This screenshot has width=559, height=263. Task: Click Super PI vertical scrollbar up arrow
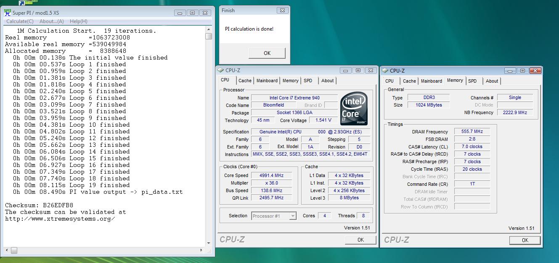point(209,29)
